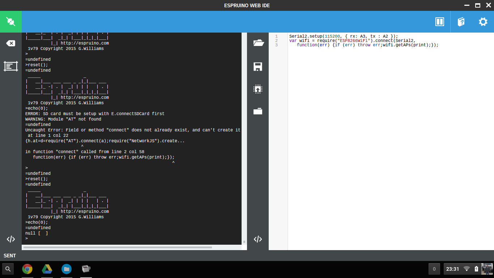
Task: Toggle the split layout icon in the header
Action: (439, 22)
